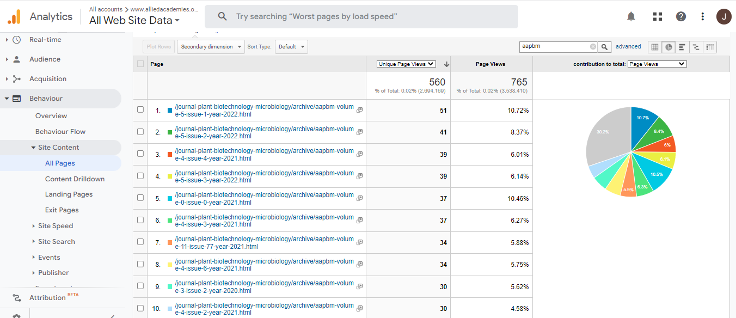Toggle the select-all checkbox in table header
The image size is (736, 318).
[140, 64]
